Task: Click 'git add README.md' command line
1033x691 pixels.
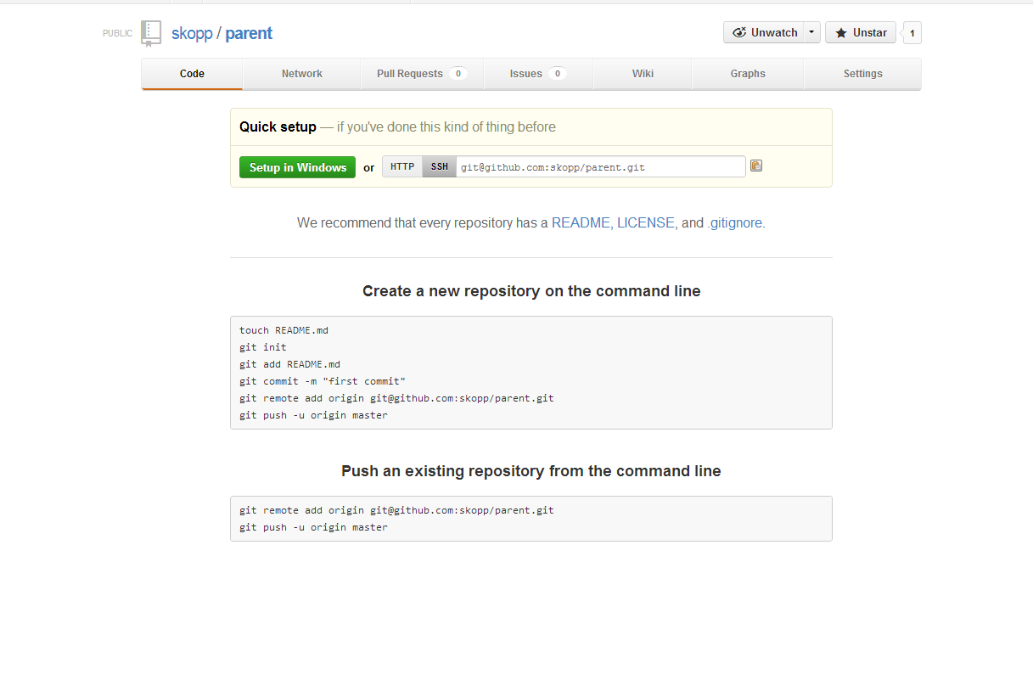Action: click(x=289, y=364)
